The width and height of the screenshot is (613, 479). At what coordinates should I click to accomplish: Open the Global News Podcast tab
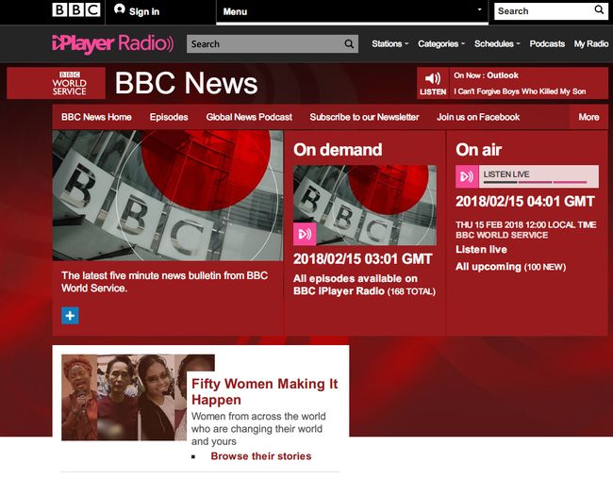pos(249,117)
